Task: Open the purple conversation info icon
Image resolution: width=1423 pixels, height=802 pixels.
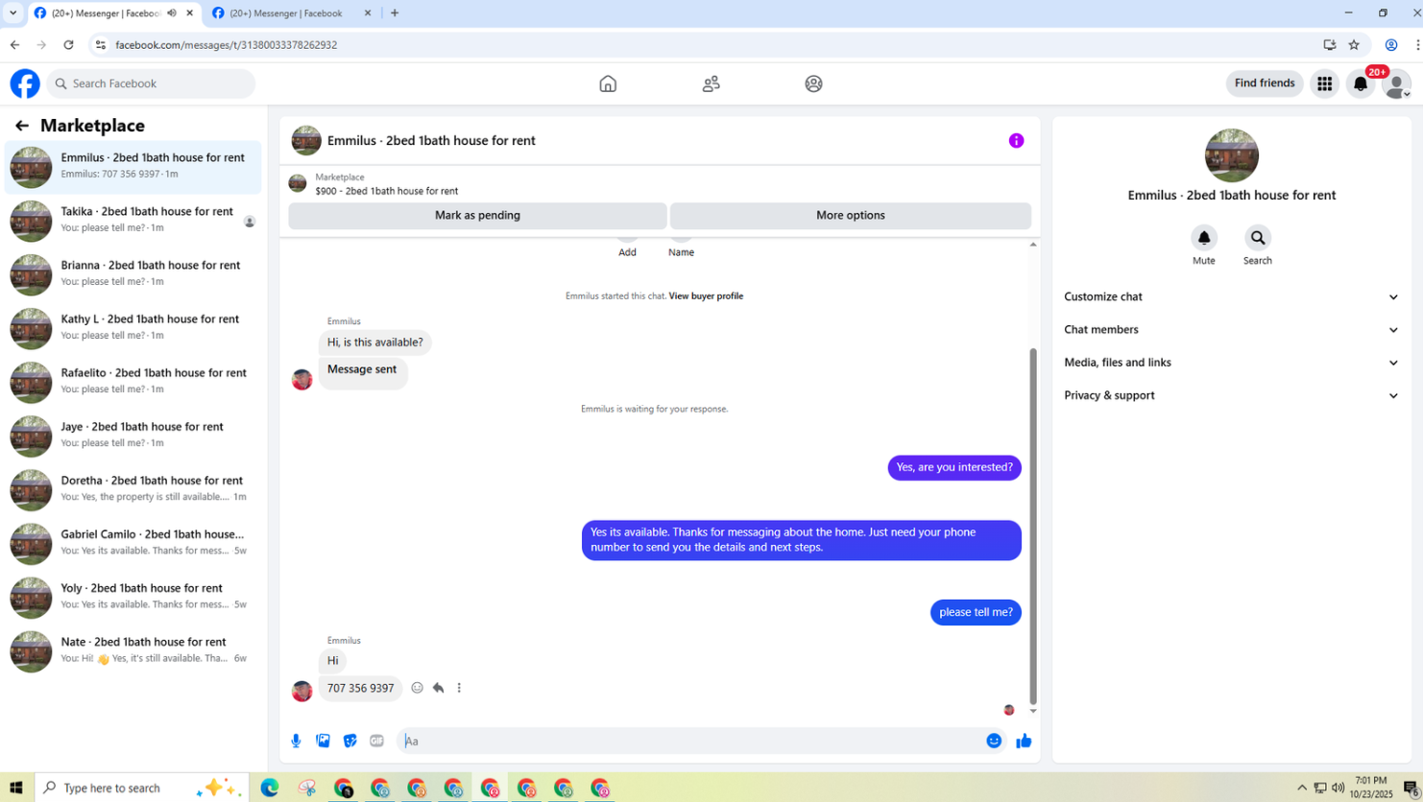Action: [x=1016, y=141]
